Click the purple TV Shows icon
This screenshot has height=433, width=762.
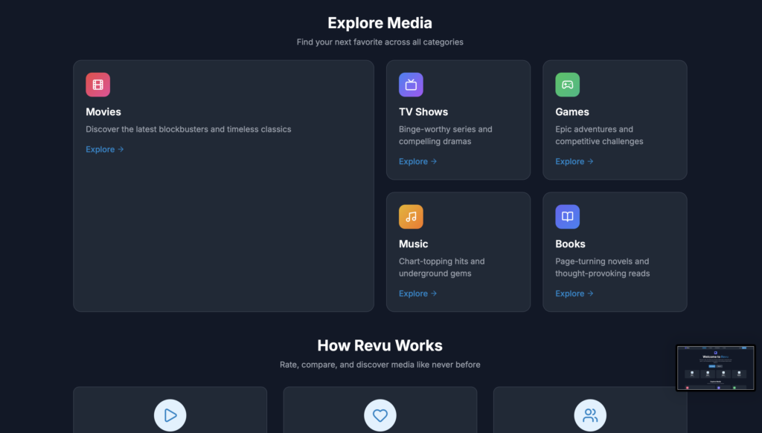411,85
